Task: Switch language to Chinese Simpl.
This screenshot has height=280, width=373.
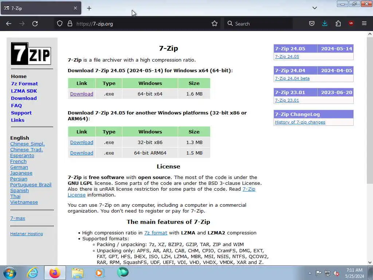Action: point(27,144)
